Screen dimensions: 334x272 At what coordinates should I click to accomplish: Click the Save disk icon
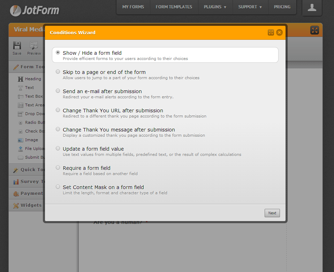pyautogui.click(x=17, y=45)
